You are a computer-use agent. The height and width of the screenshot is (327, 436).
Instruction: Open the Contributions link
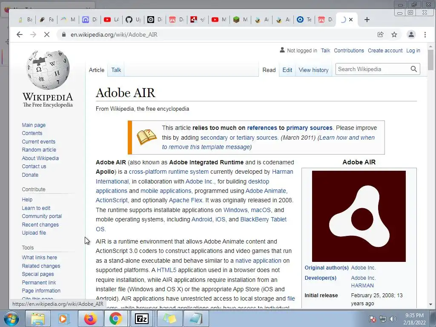point(349,51)
